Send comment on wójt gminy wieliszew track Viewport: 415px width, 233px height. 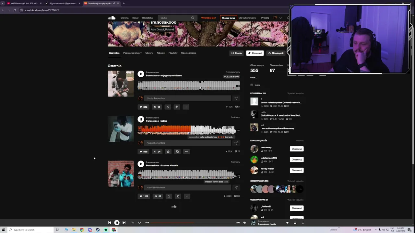click(x=236, y=98)
